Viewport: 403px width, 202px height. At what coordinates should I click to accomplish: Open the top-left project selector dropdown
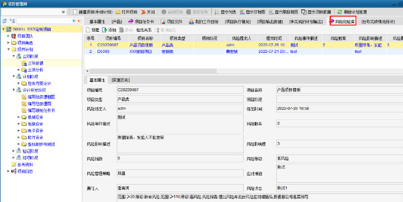pos(63,12)
